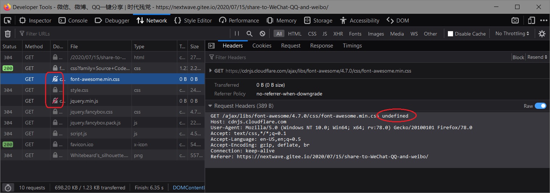Toggle responsive design mode icon
550x193 pixels.
point(531,20)
